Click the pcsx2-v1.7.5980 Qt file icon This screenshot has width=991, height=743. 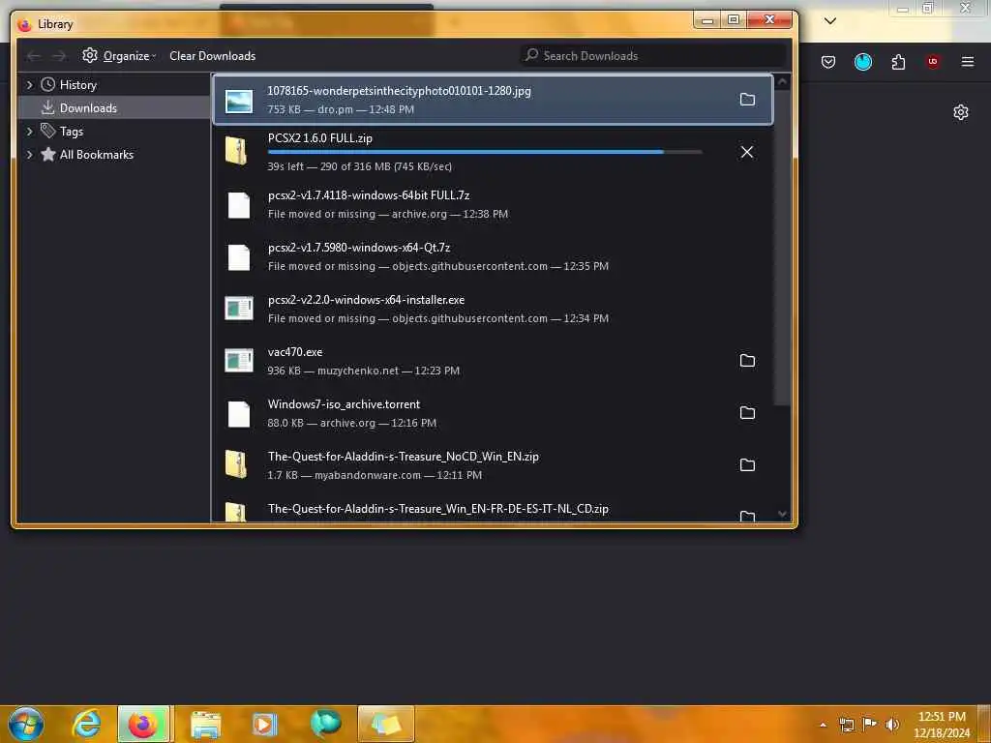click(239, 257)
